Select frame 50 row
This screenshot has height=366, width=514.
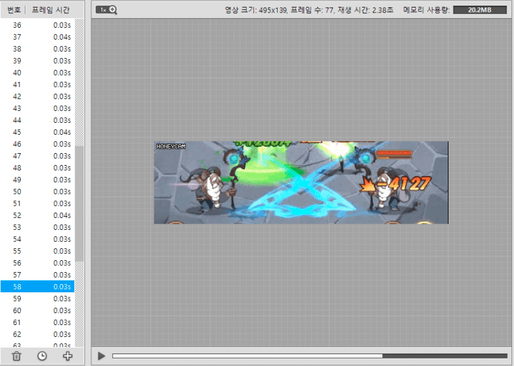[37, 192]
